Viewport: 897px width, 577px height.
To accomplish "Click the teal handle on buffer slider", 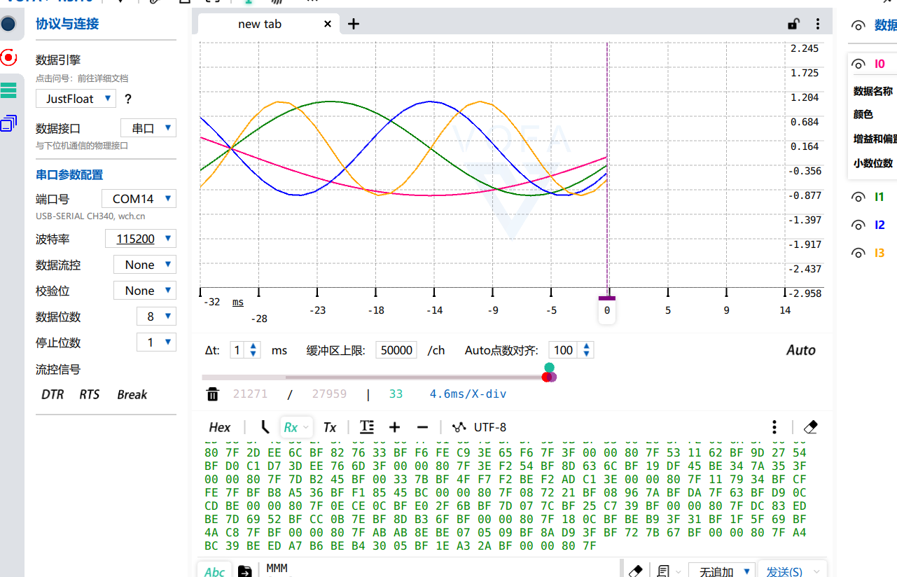I will (x=549, y=368).
